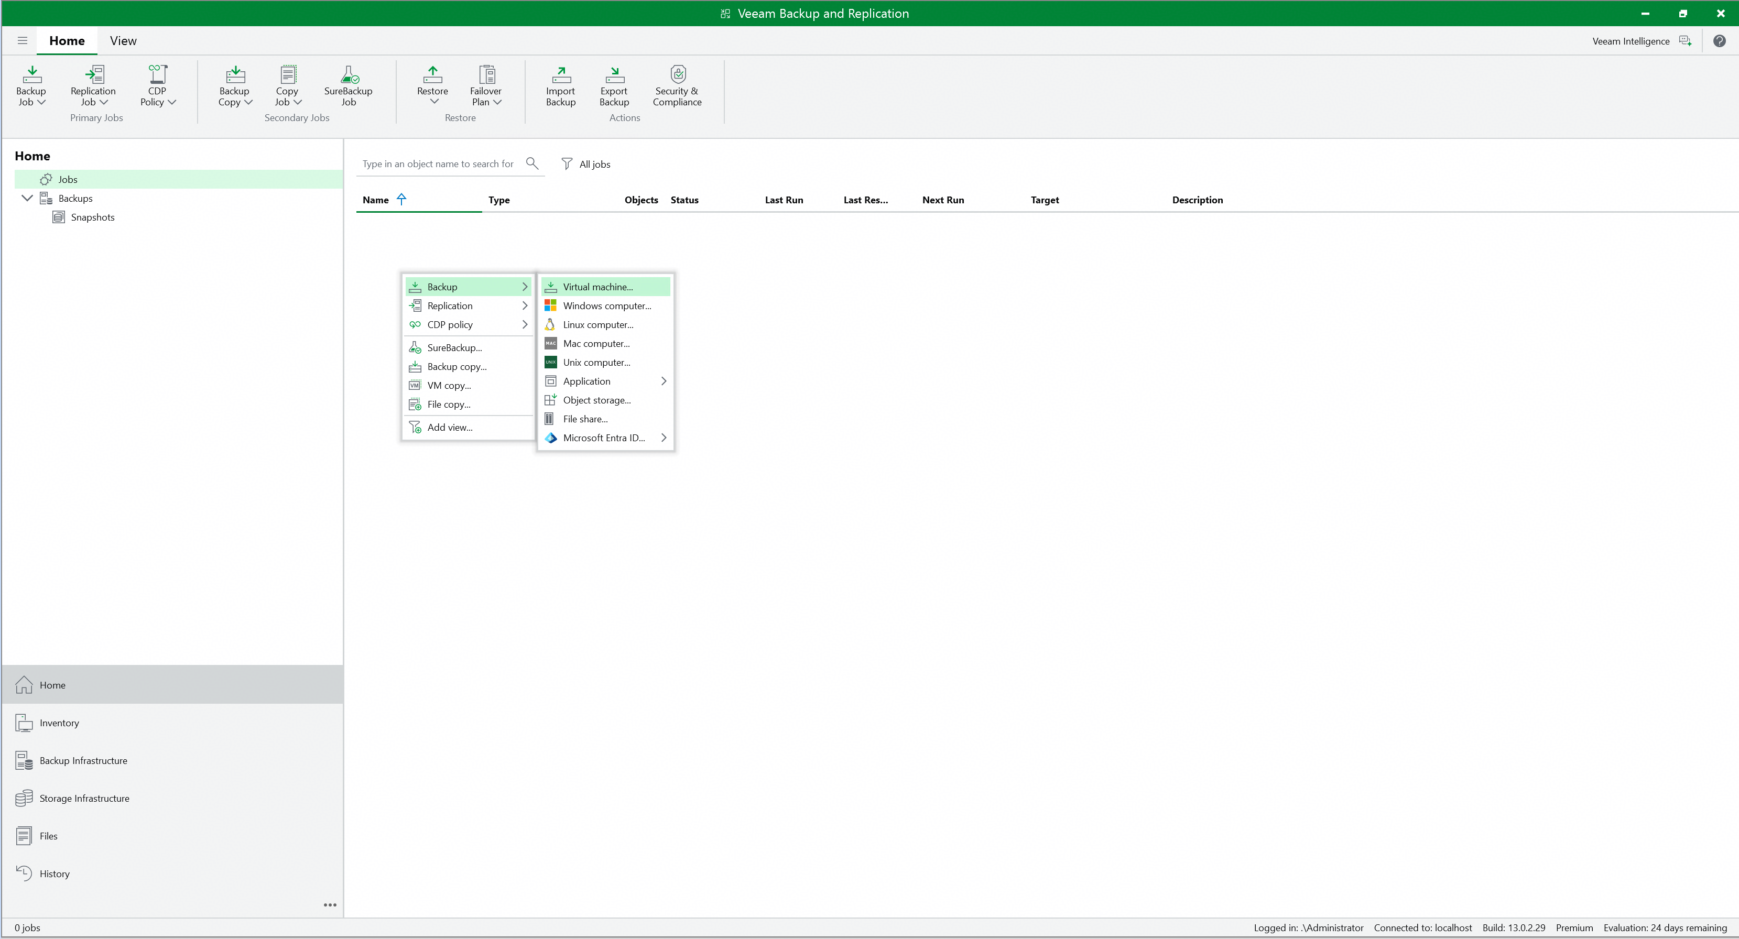Click the search magnifier icon
Screen dimensions: 1739x939
[x=532, y=163]
